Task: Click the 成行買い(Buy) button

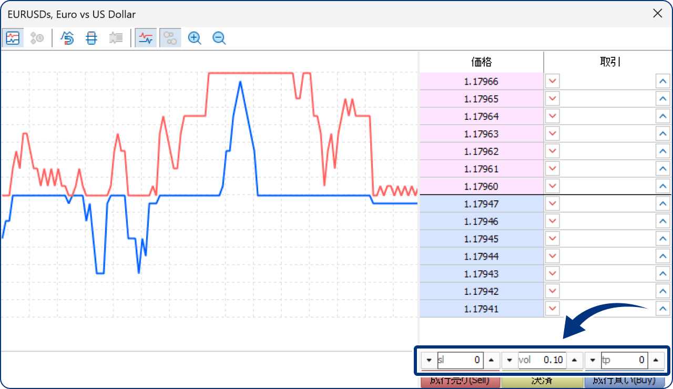Action: click(624, 382)
